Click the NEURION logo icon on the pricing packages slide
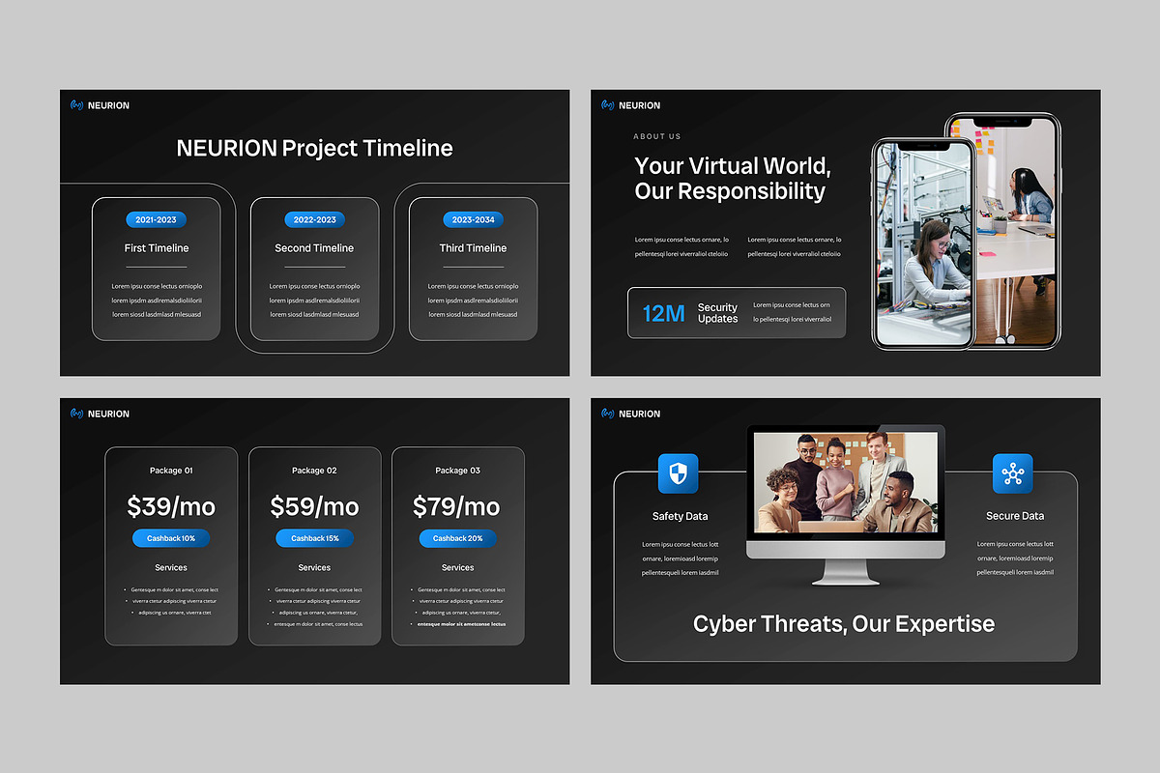 pos(77,414)
